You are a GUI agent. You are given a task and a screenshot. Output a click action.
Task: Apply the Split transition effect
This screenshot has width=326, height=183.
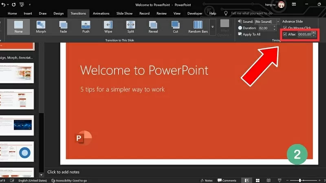(130, 27)
